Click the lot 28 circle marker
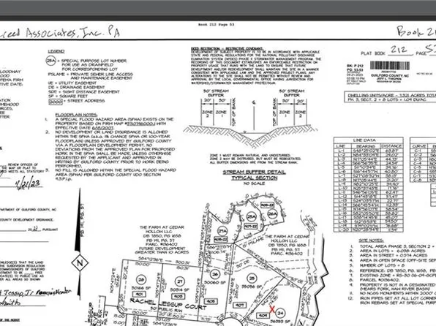 141,280
